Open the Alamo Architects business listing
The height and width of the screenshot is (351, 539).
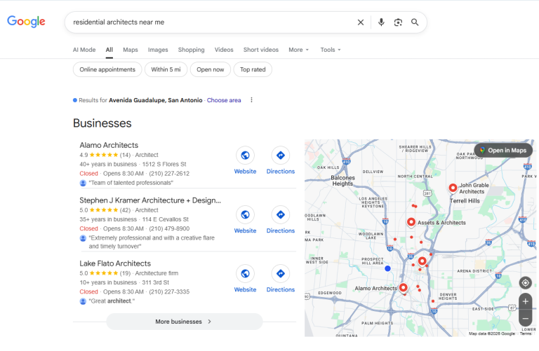[x=109, y=145]
